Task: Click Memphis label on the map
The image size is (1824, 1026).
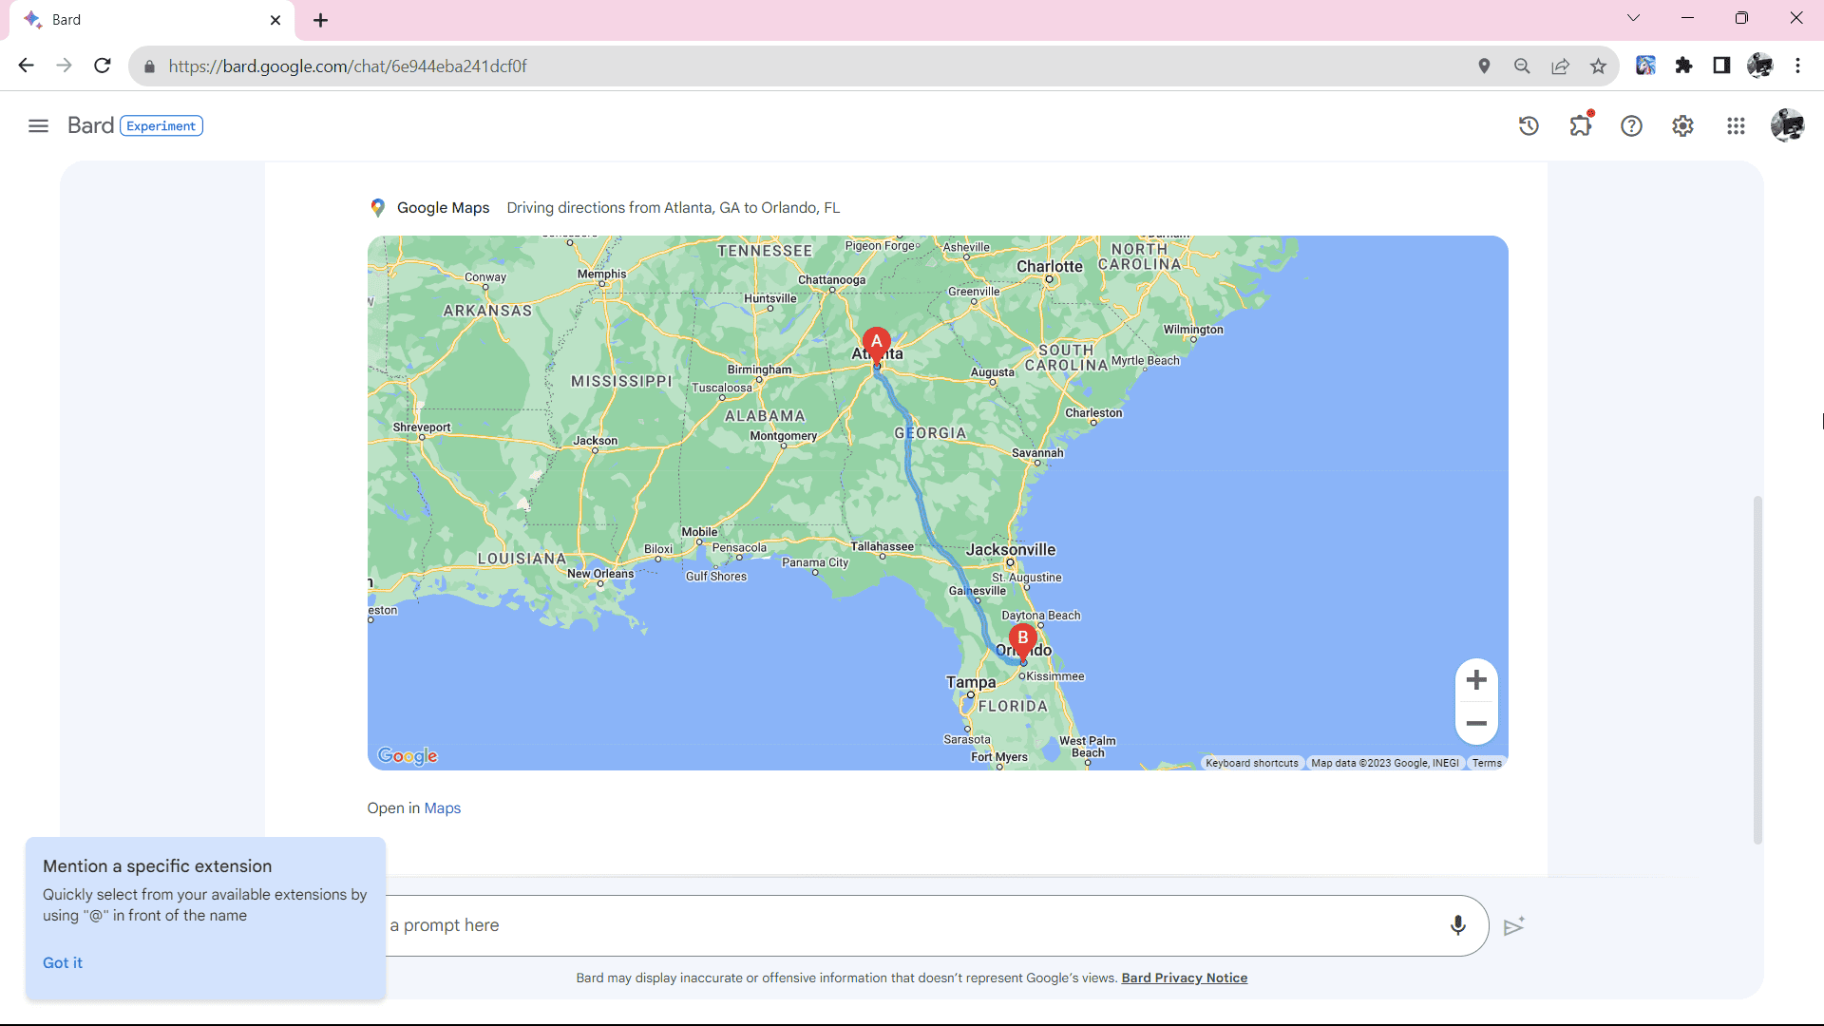Action: coord(601,274)
